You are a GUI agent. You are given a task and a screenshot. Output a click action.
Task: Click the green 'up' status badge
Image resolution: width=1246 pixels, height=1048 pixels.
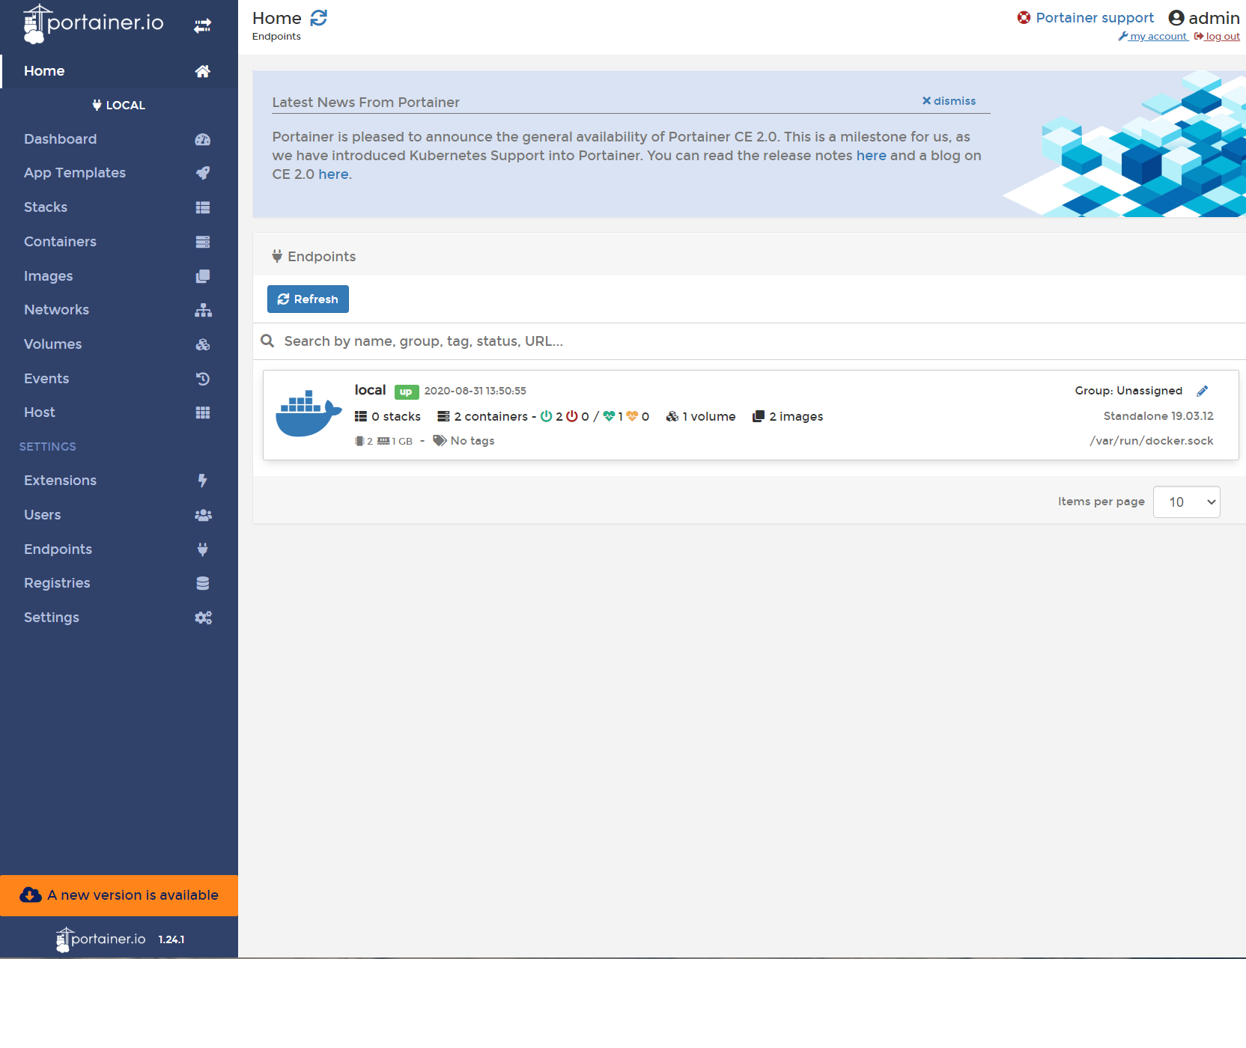click(x=406, y=392)
